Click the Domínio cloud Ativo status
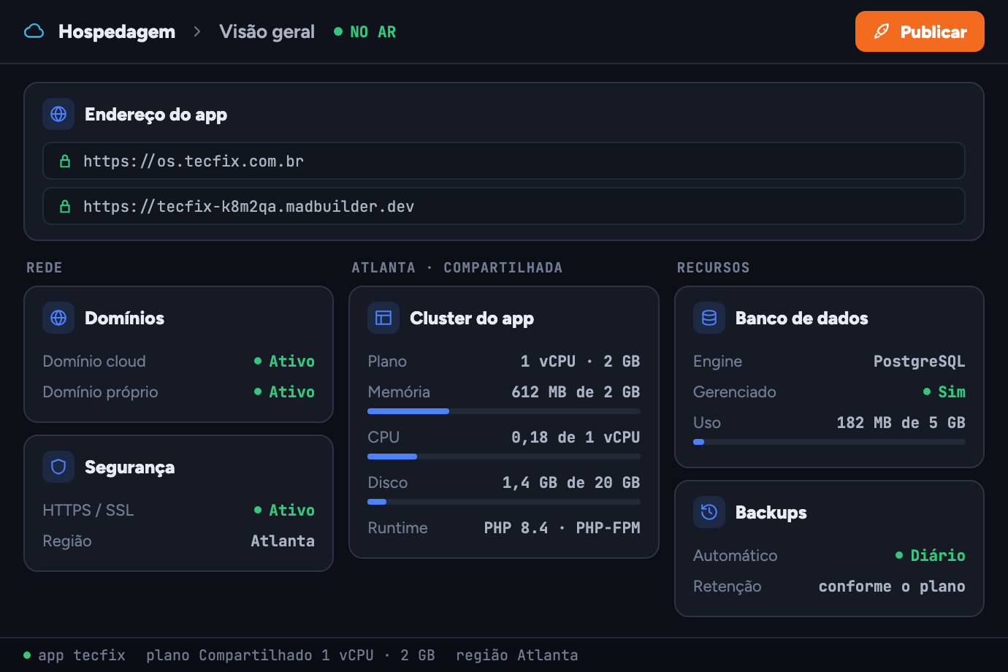This screenshot has height=672, width=1008. click(x=284, y=361)
